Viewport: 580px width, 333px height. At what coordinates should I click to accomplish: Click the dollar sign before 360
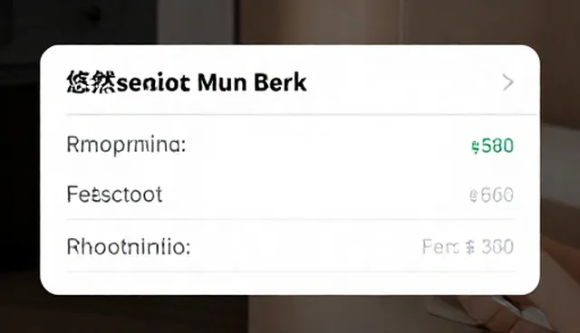coord(469,247)
